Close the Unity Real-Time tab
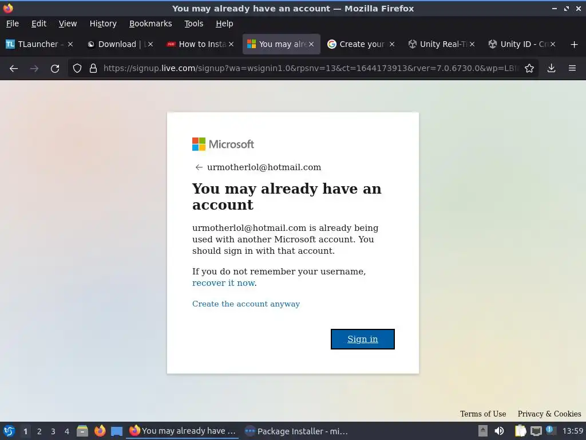Image resolution: width=586 pixels, height=440 pixels. point(472,44)
